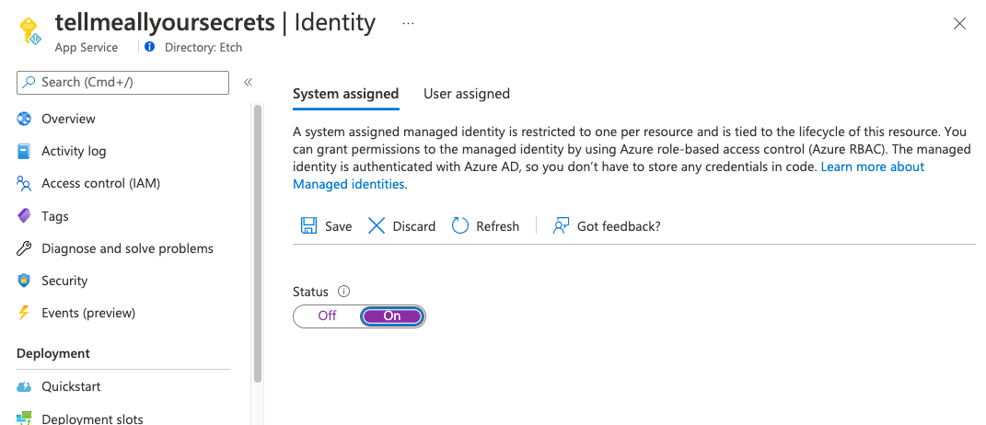This screenshot has height=425, width=986.
Task: Open Events (preview) lightning icon
Action: (24, 313)
